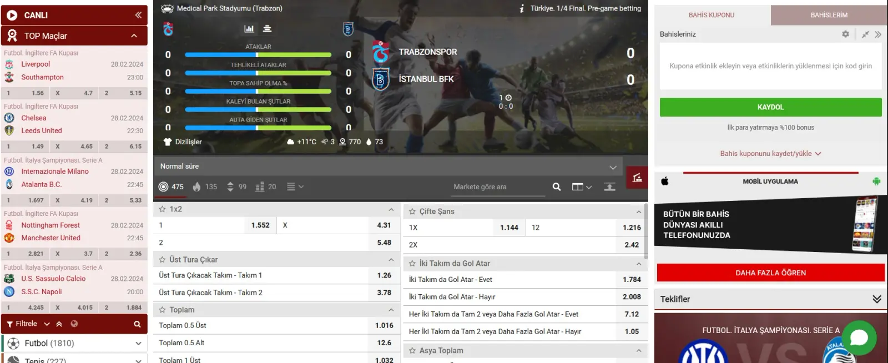The height and width of the screenshot is (363, 888).
Task: Open Dizilişler lineups
Action: [x=183, y=142]
